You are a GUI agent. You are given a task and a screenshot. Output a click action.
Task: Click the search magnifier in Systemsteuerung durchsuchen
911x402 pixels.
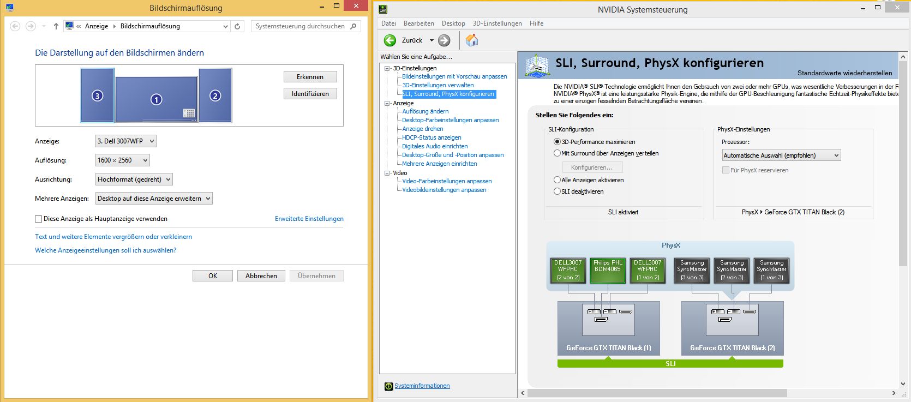[x=353, y=26]
